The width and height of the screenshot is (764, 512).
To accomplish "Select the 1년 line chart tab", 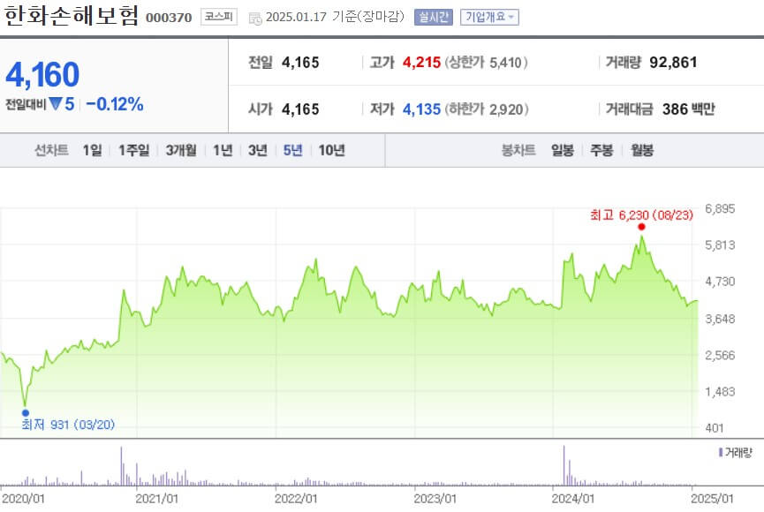I will pos(223,150).
